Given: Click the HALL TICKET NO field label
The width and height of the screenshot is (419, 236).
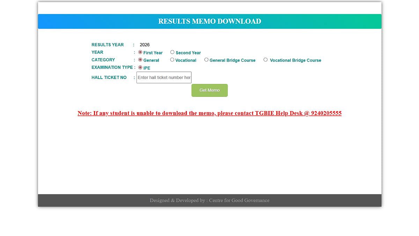Looking at the screenshot, I should [109, 78].
